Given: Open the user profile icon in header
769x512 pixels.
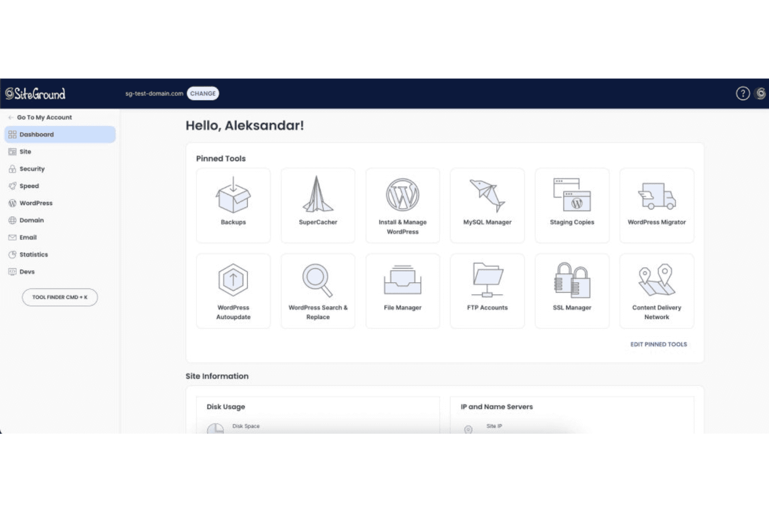Looking at the screenshot, I should [761, 93].
